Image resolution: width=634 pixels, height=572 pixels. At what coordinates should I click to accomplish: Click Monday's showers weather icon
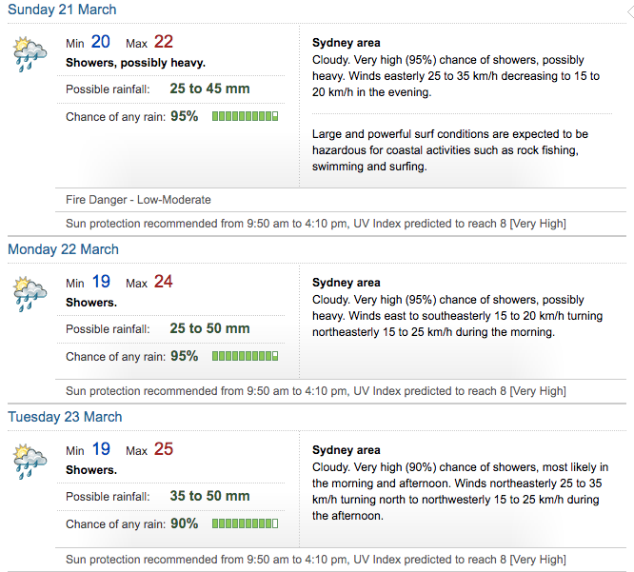30,294
